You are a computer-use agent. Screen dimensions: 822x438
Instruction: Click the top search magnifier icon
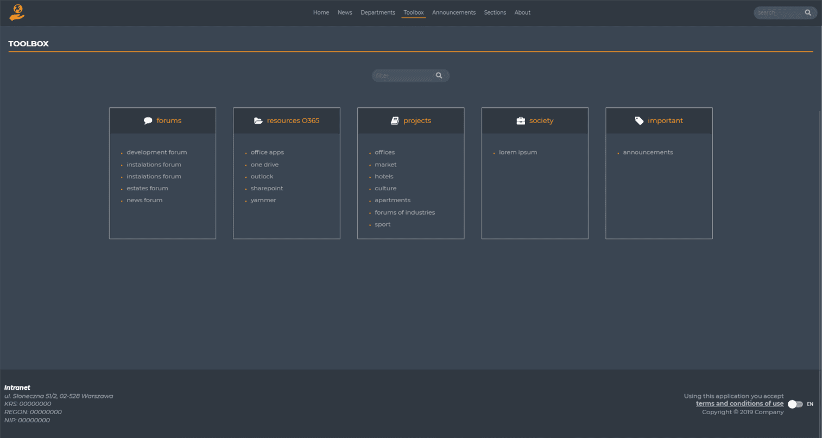click(808, 12)
